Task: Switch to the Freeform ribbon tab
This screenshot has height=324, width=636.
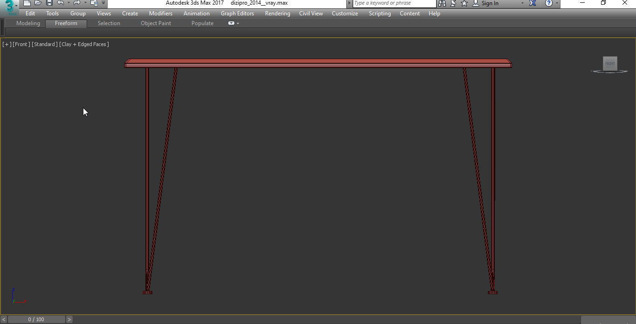Action: [66, 23]
